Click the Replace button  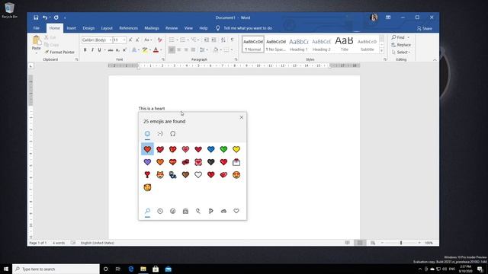pyautogui.click(x=402, y=45)
